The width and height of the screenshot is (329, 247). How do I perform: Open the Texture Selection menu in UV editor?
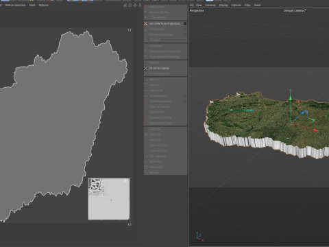15,5
